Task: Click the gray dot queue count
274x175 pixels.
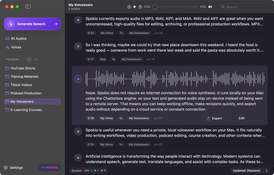Action: pyautogui.click(x=103, y=171)
